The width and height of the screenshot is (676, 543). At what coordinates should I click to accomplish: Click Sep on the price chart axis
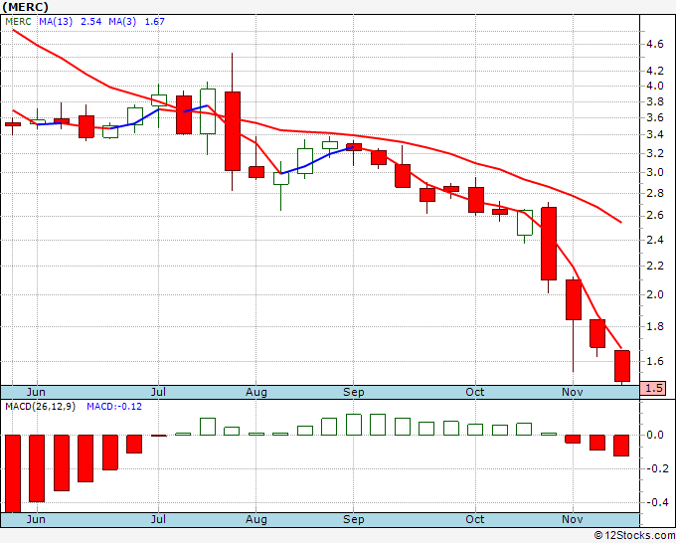pos(354,392)
